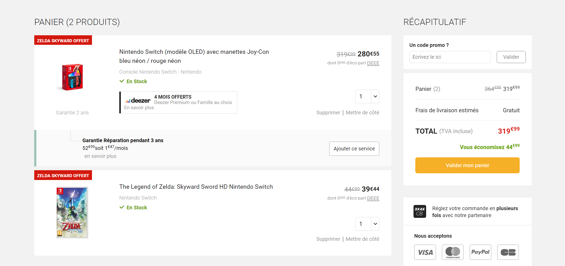Click the 280€55 console price
The height and width of the screenshot is (266, 565).
(368, 54)
